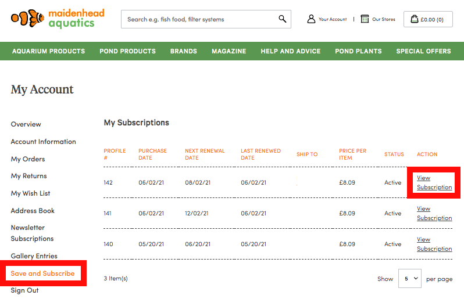This screenshot has width=464, height=306.
Task: View Subscription for profile 141
Action: (x=434, y=213)
